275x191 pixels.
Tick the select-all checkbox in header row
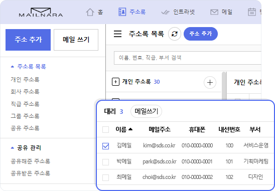point(105,130)
